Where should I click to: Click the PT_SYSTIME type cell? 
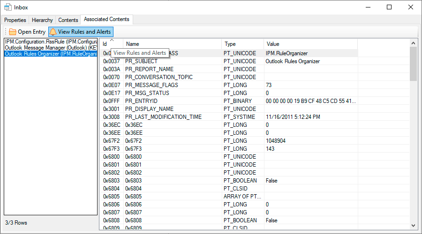pyautogui.click(x=239, y=117)
